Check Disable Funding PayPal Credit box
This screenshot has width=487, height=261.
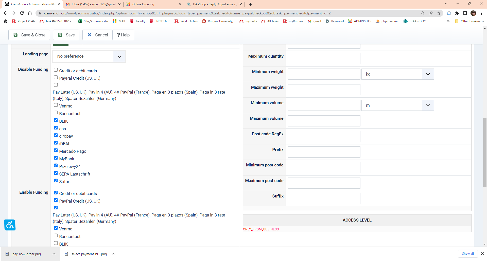[x=56, y=77]
